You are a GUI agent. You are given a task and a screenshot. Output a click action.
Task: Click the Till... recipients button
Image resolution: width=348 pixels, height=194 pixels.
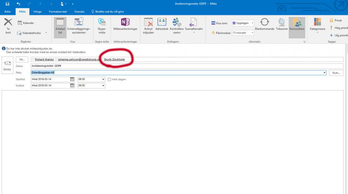point(22,60)
